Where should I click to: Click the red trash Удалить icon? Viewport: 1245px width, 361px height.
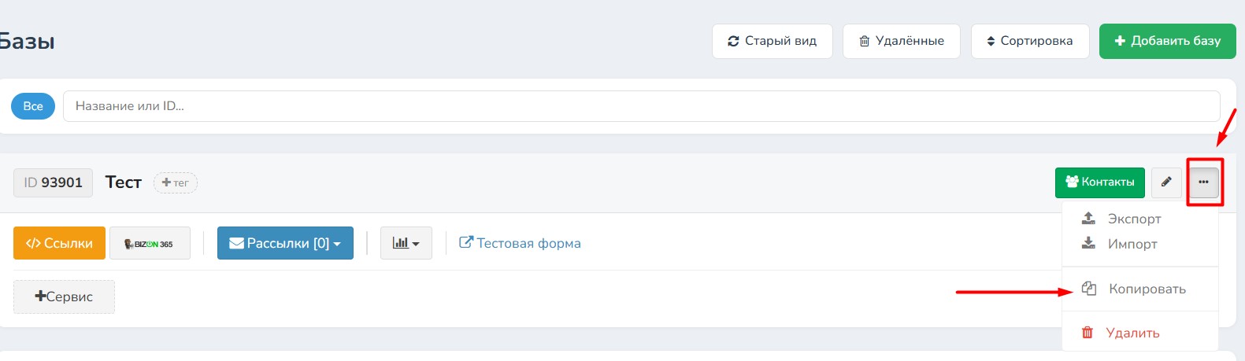1088,333
